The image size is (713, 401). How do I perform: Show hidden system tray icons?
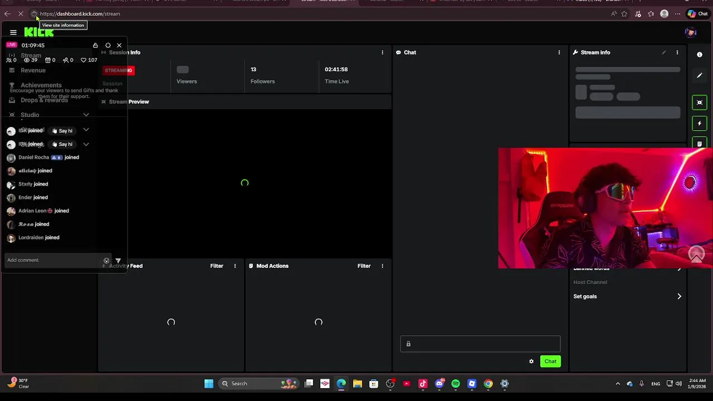[x=618, y=383]
